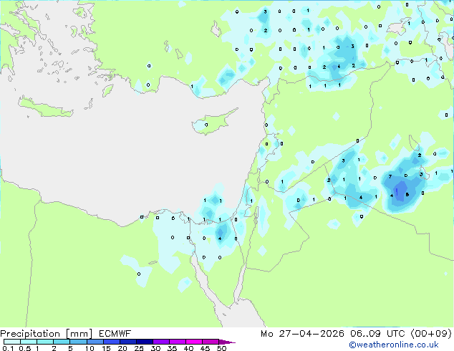Click the island of Crete on the map

click(45, 107)
